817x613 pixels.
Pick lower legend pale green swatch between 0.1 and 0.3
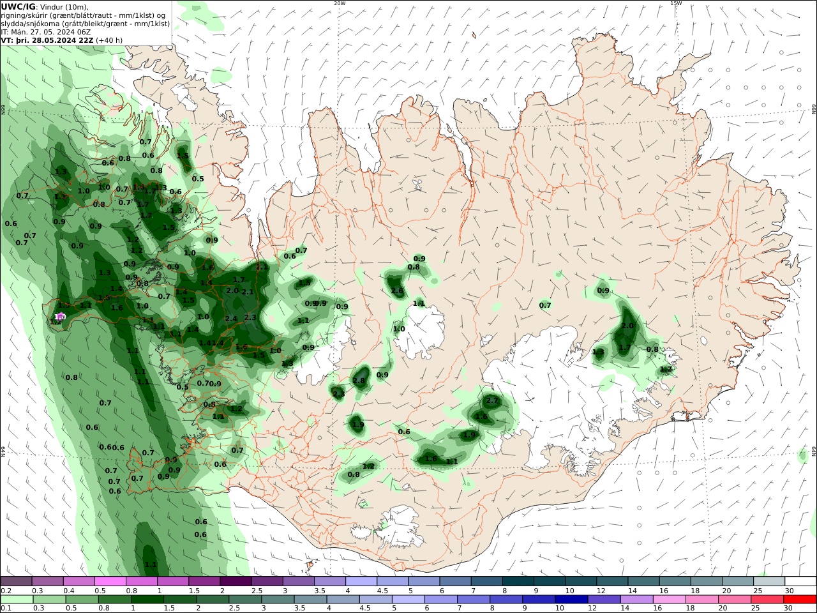16,599
